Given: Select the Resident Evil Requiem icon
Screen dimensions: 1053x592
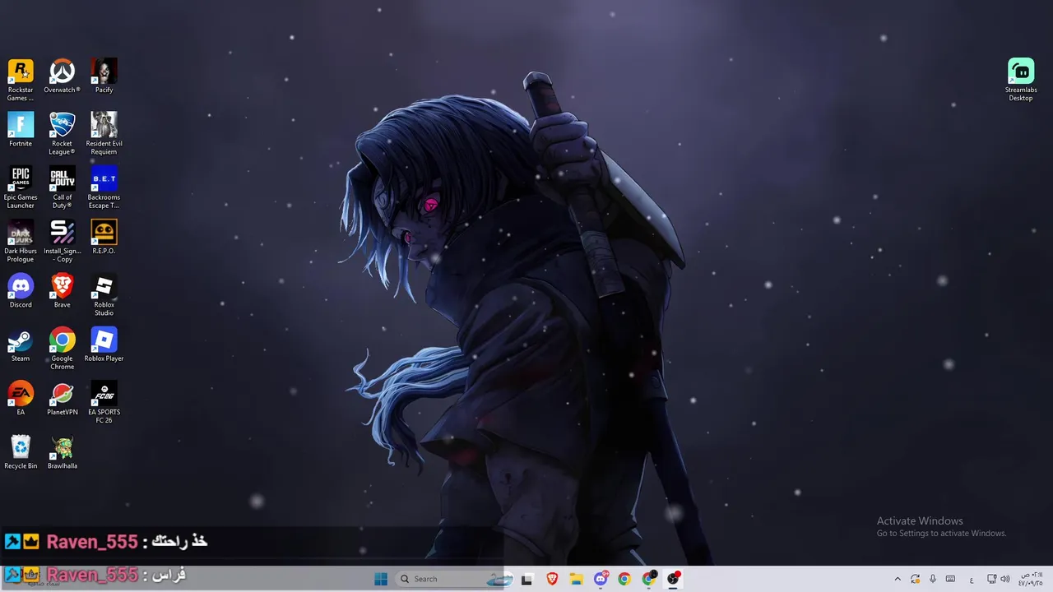Looking at the screenshot, I should tap(104, 134).
